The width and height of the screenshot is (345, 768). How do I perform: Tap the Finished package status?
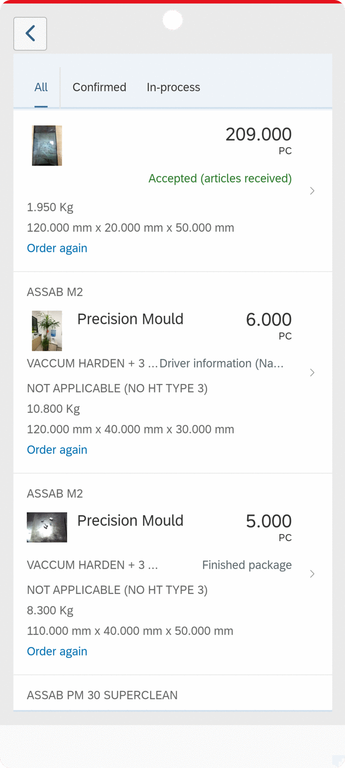pos(247,565)
